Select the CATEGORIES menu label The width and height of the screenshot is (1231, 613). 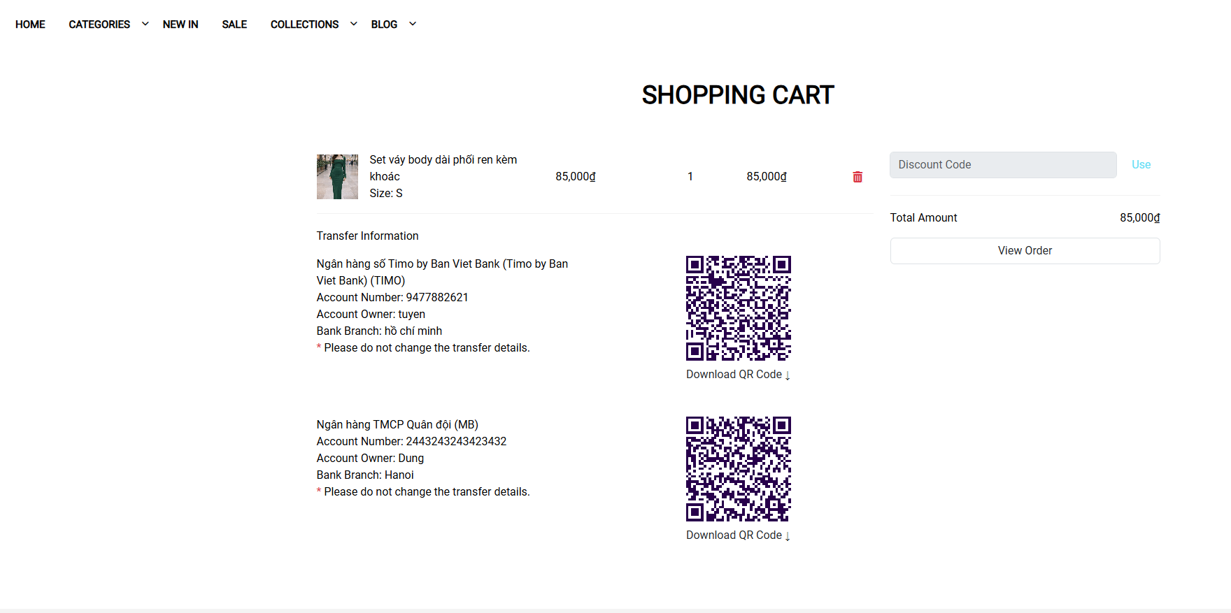(x=99, y=24)
